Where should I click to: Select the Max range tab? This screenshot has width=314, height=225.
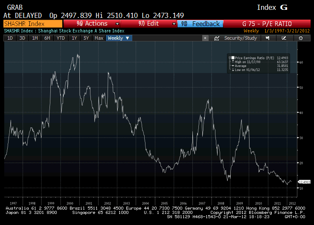click(x=99, y=38)
